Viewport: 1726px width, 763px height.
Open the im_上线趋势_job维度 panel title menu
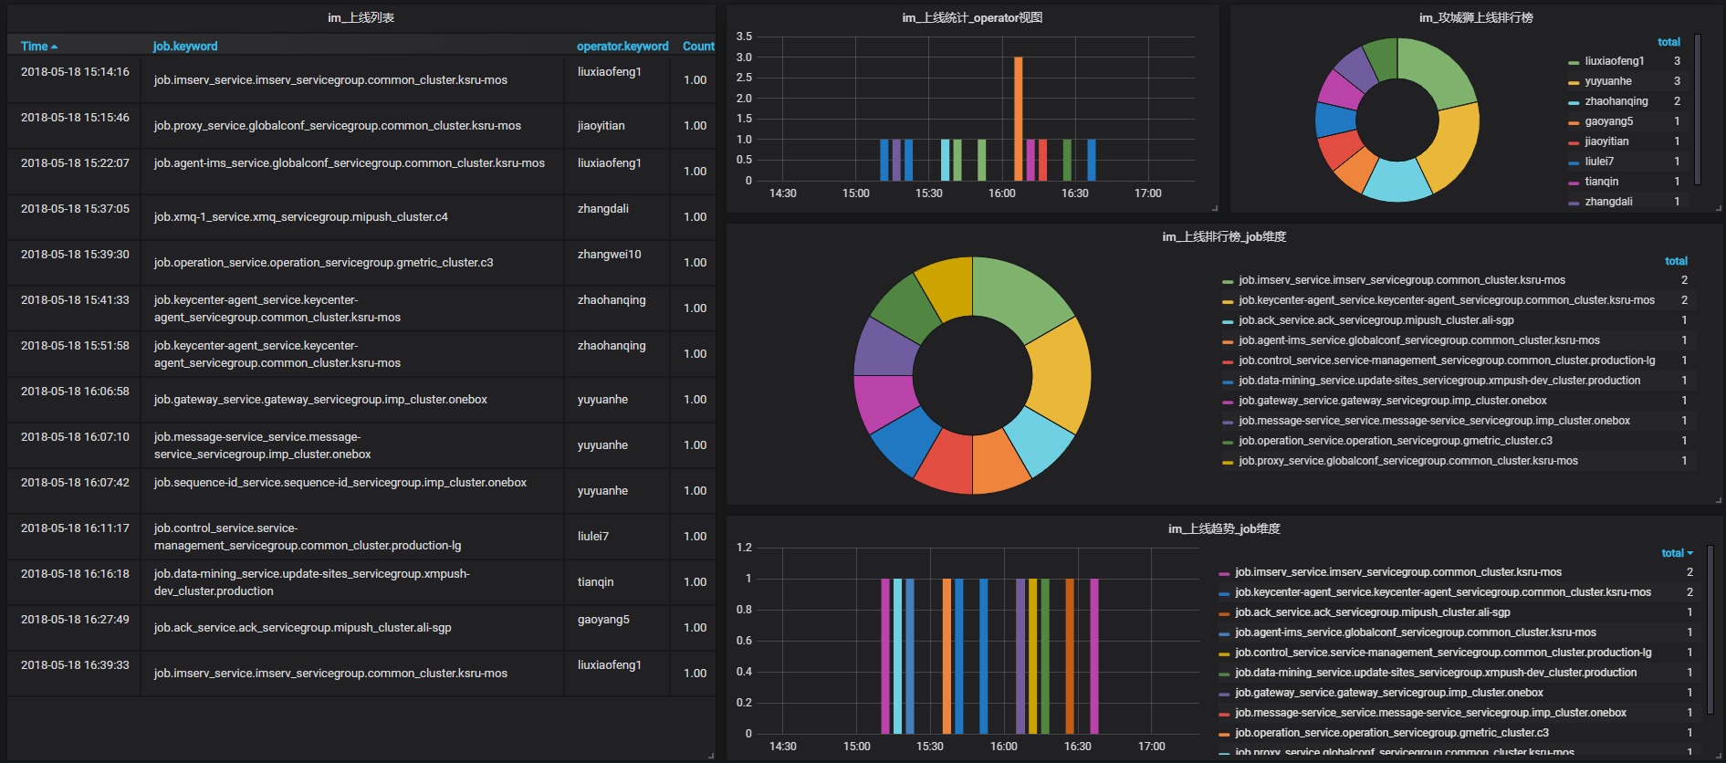(x=1224, y=528)
